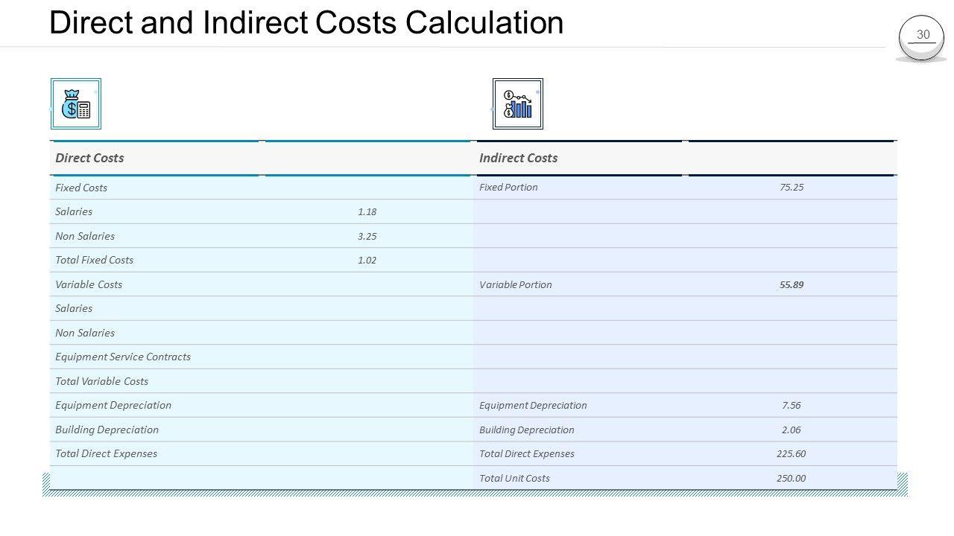Click the Total Variable Costs label
Image resolution: width=954 pixels, height=536 pixels.
click(101, 381)
